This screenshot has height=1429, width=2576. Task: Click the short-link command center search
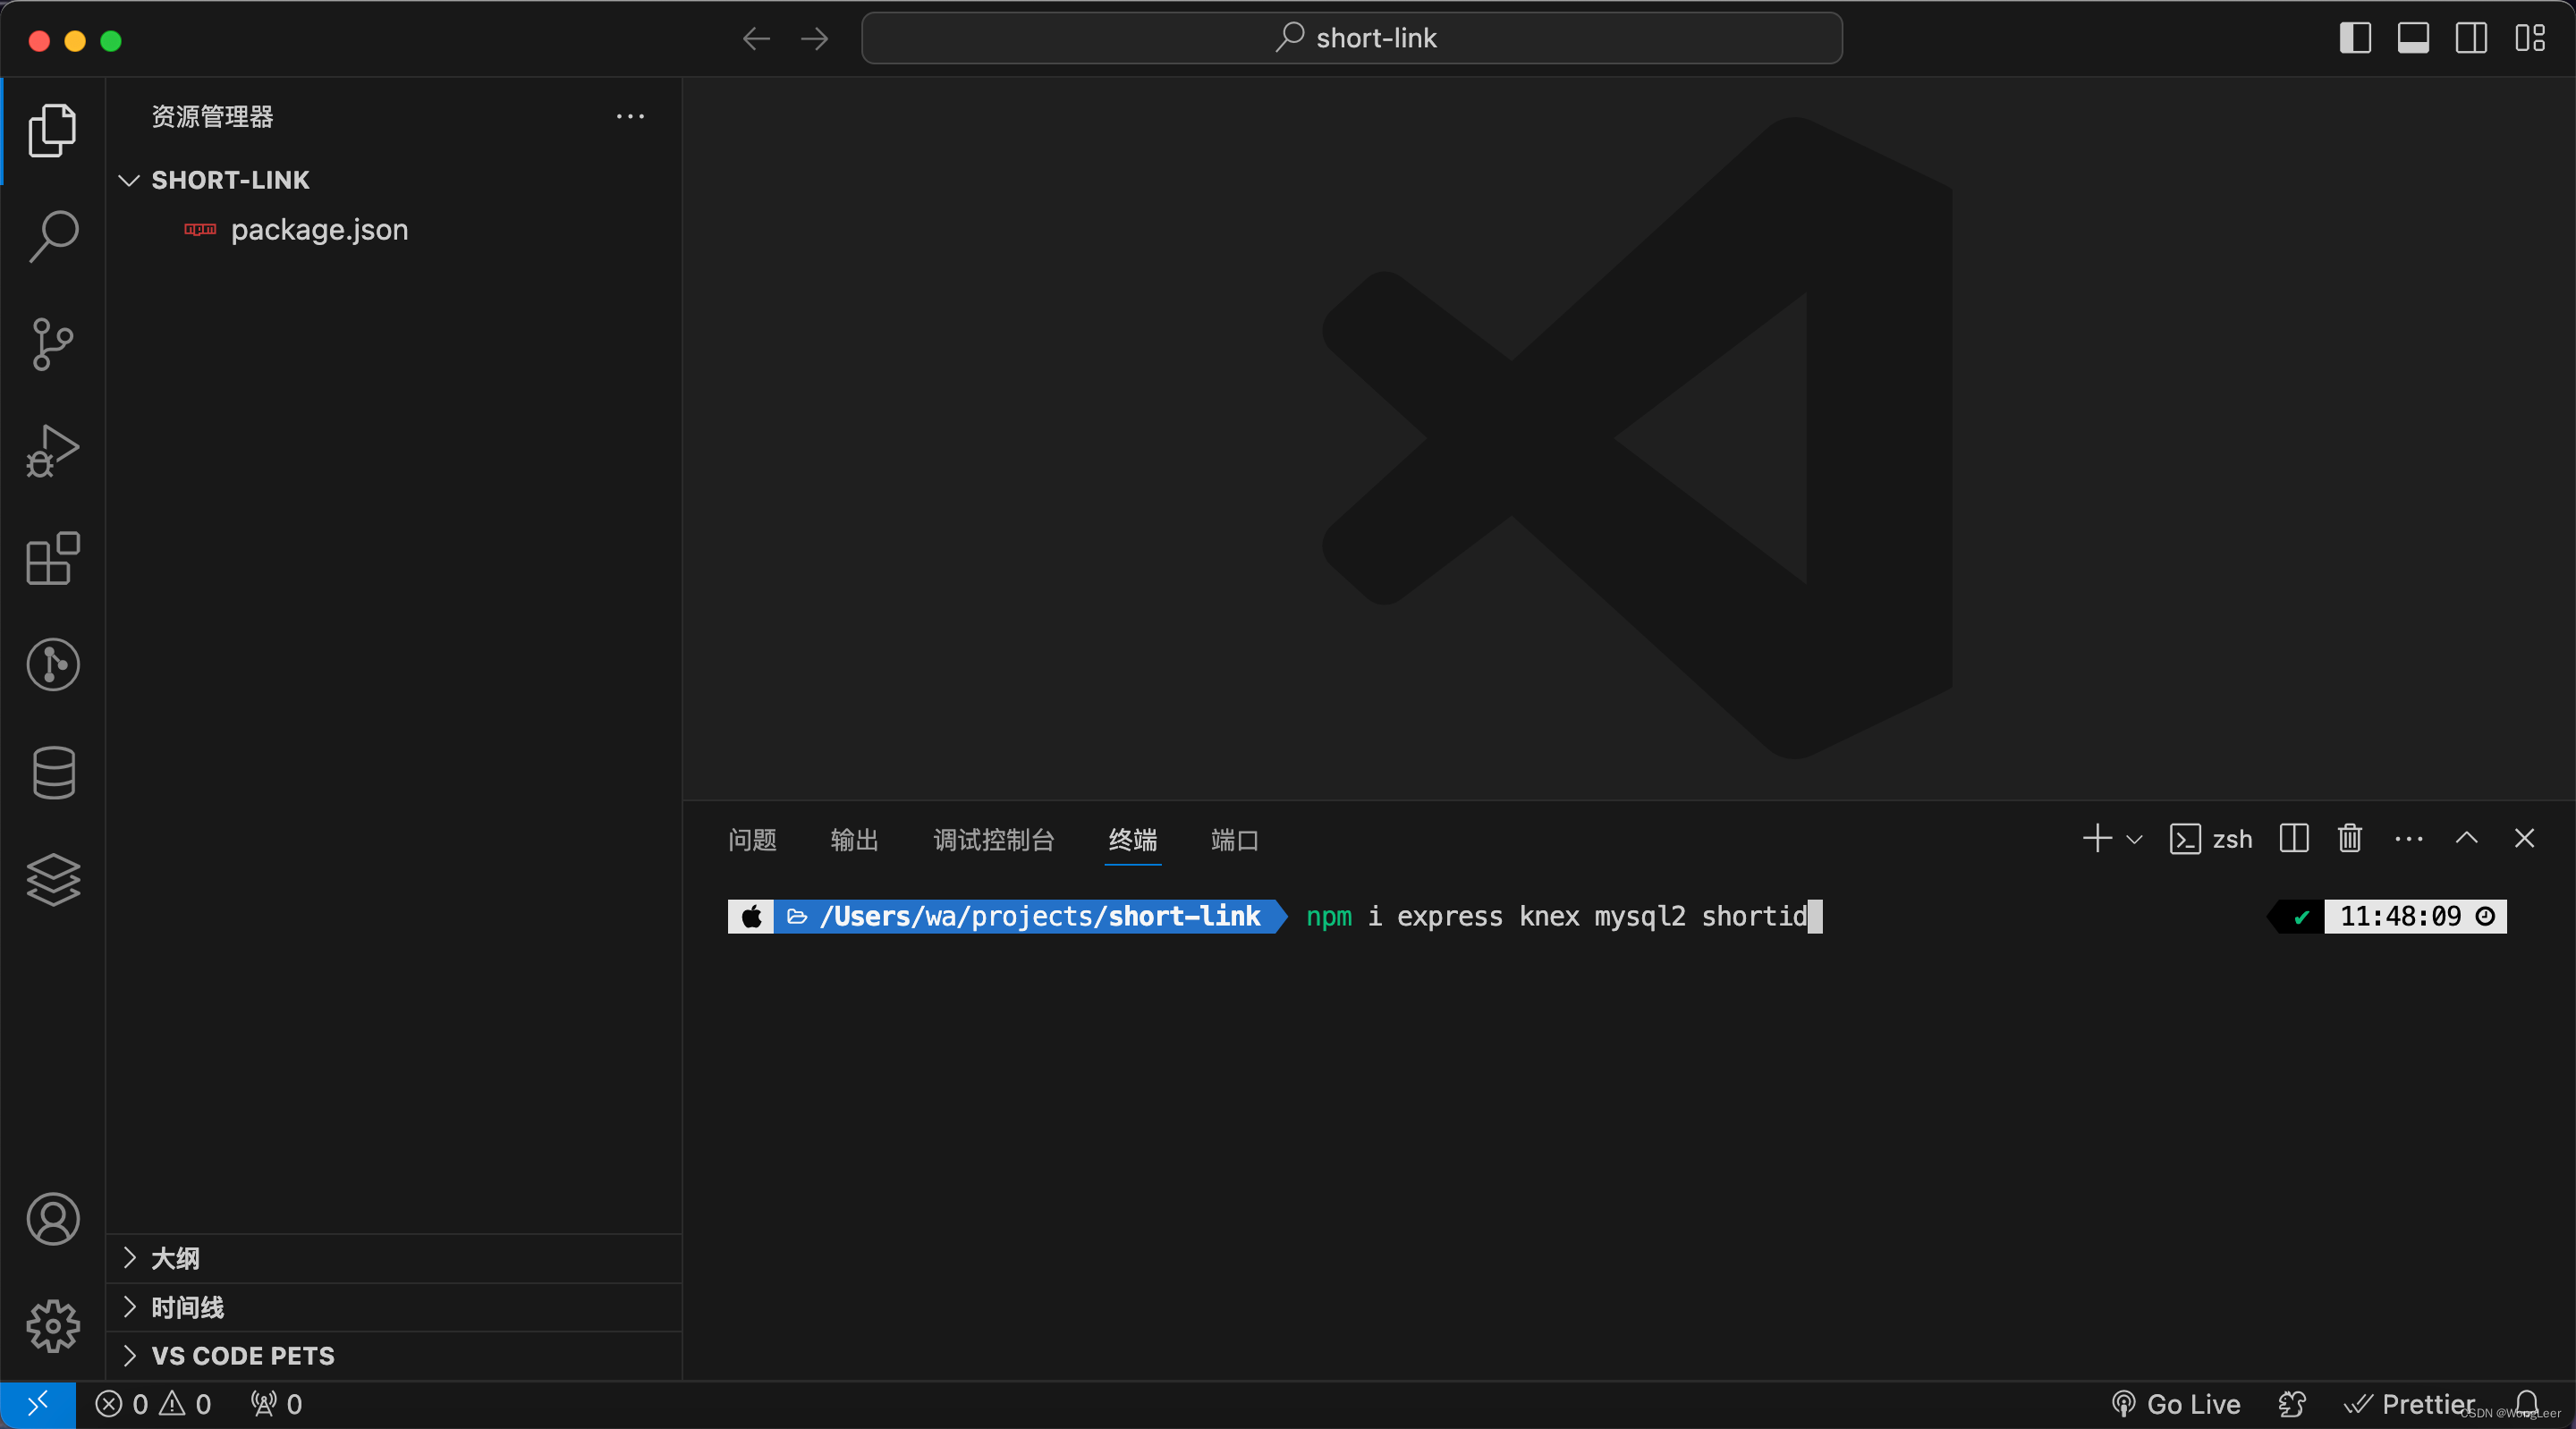pyautogui.click(x=1351, y=38)
